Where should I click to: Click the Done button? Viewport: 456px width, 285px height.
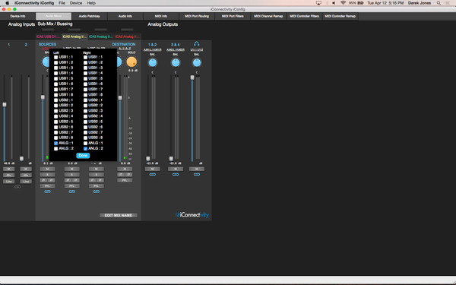pyautogui.click(x=83, y=156)
